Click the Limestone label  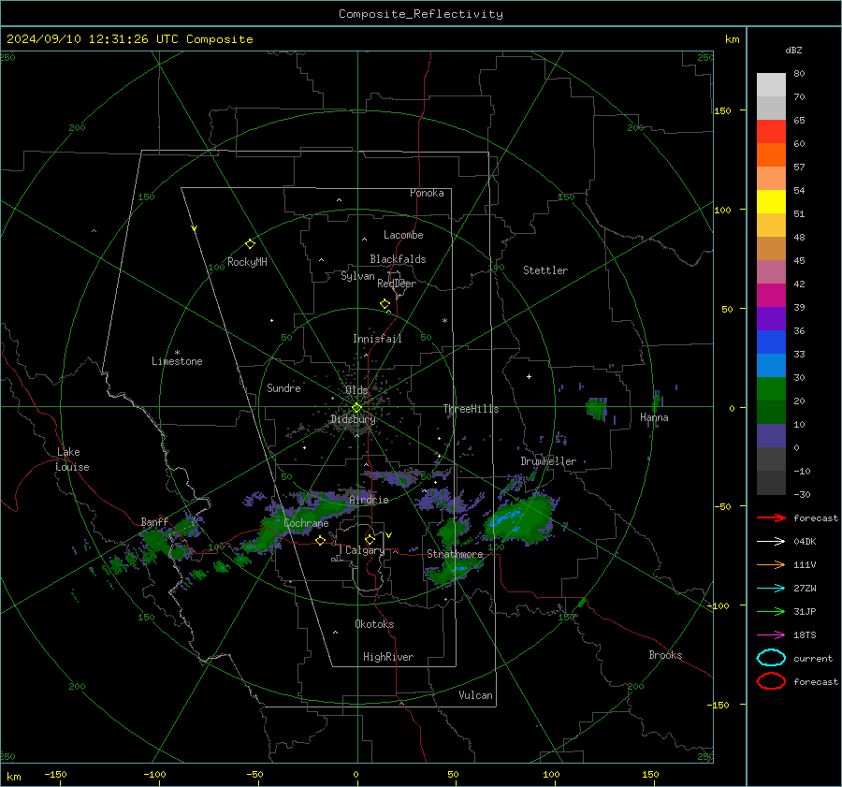click(x=177, y=361)
